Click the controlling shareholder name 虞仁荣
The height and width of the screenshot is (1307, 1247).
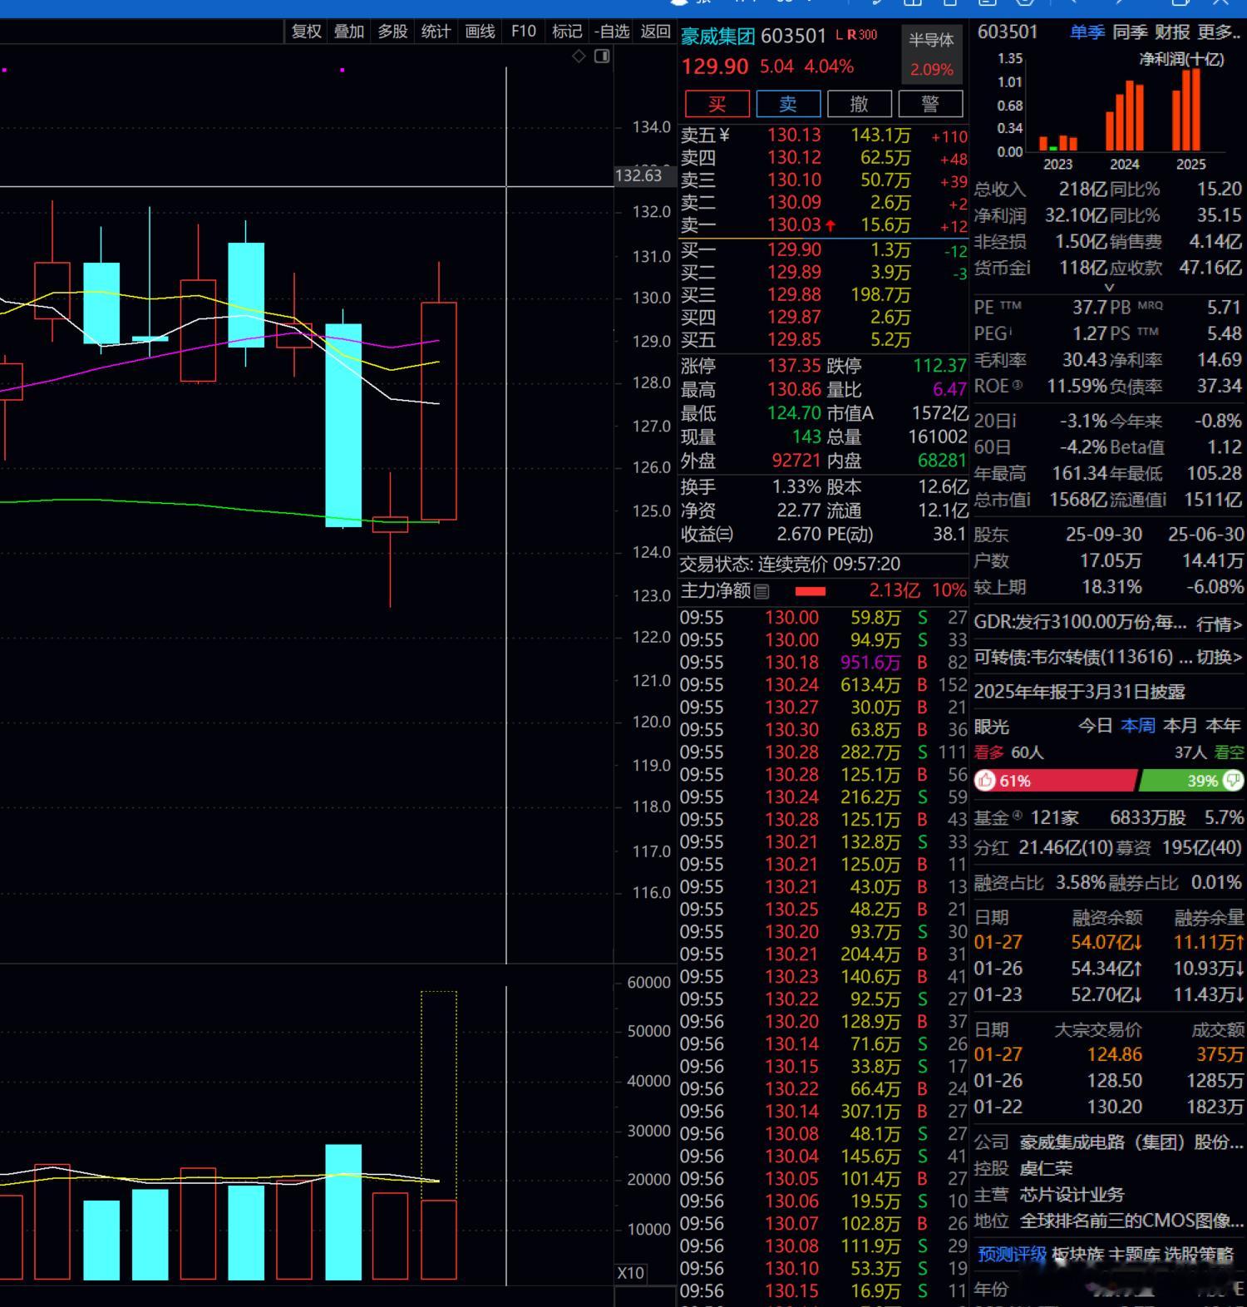point(1046,1168)
